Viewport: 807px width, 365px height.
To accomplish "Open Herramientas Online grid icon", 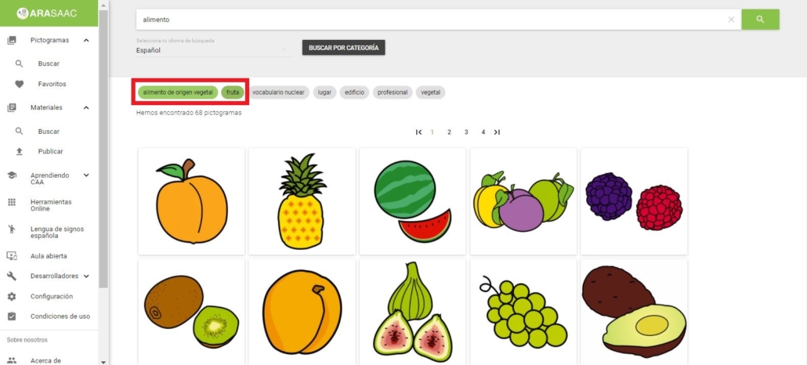I will point(12,202).
